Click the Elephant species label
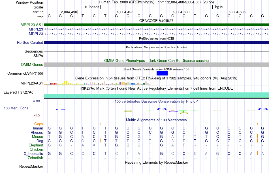This screenshot has width=269, height=173. tap(36, 145)
